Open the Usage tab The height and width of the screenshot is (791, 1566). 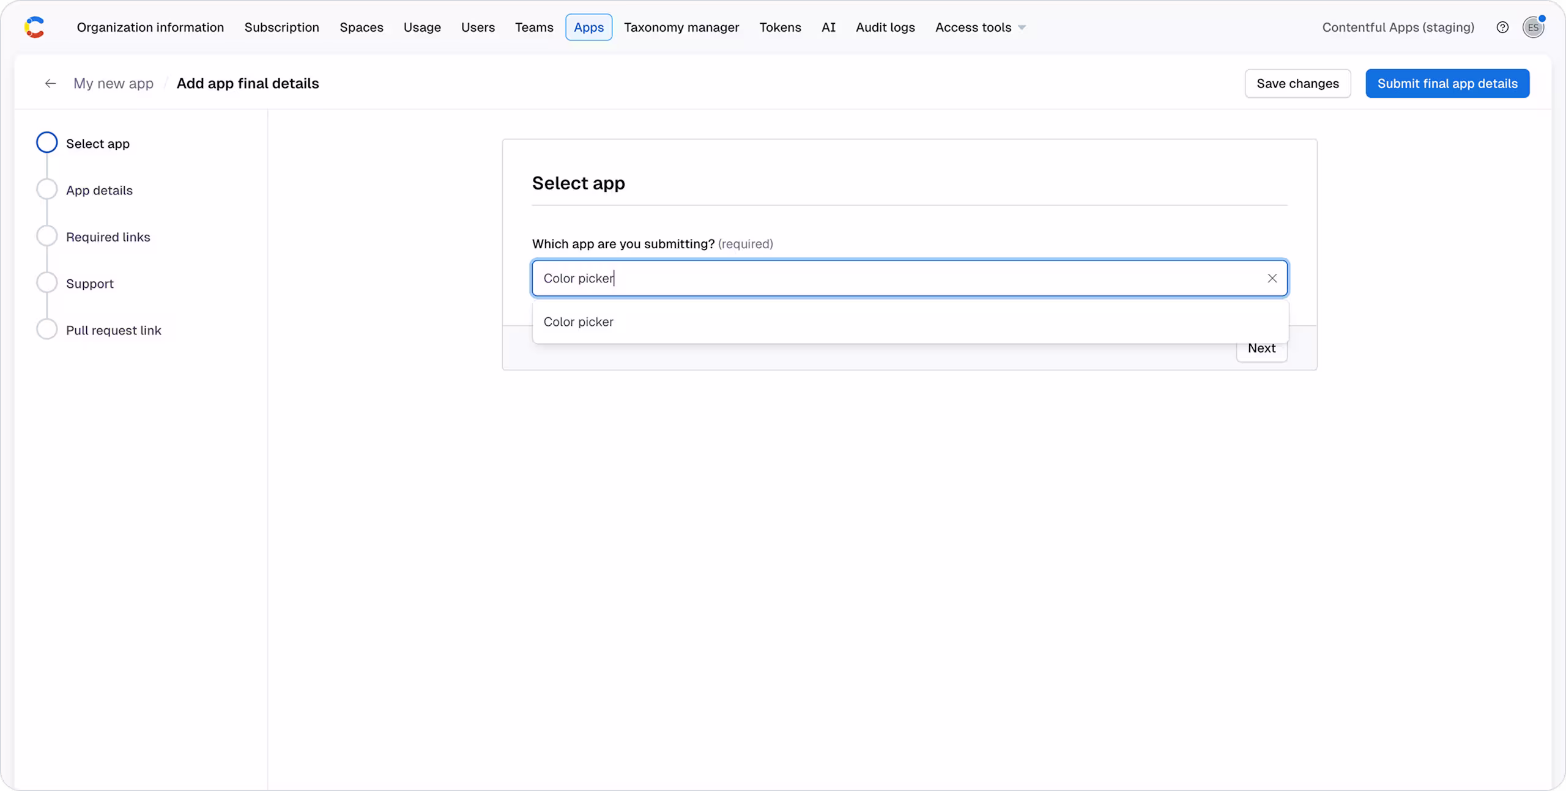coord(422,28)
